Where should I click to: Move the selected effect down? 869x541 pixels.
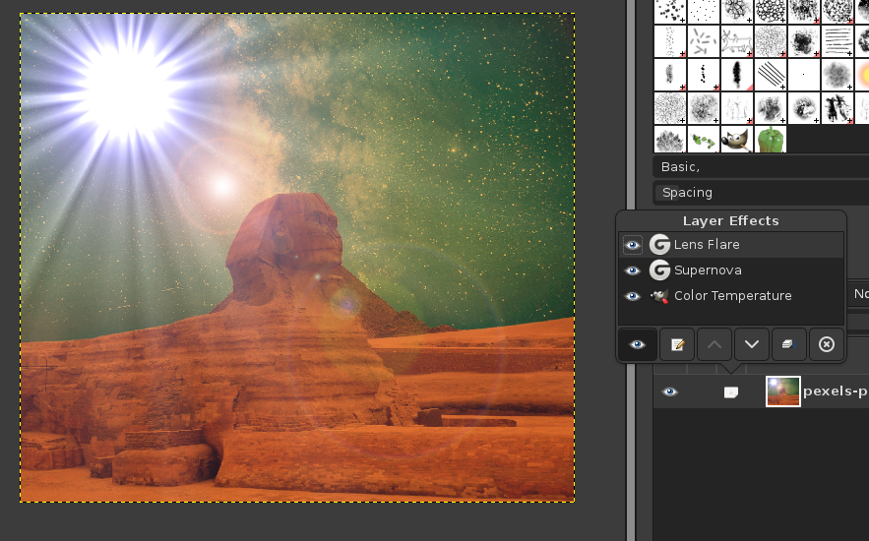tap(752, 344)
